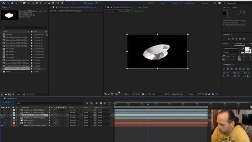This screenshot has width=252, height=142.
Task: Select the Unified Camera tool
Action: pyautogui.click(x=24, y=3)
